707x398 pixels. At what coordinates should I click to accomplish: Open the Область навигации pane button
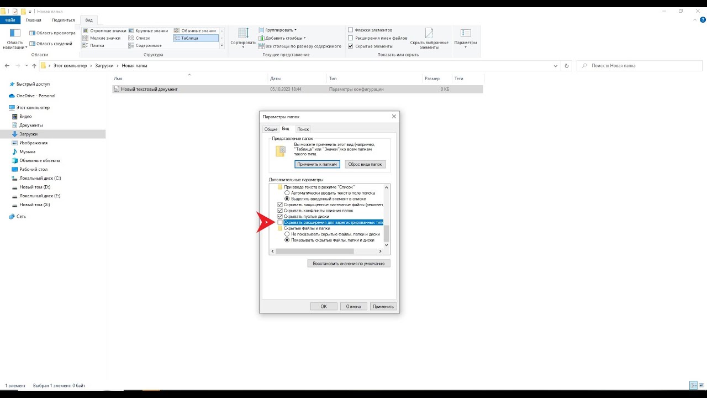coord(15,39)
